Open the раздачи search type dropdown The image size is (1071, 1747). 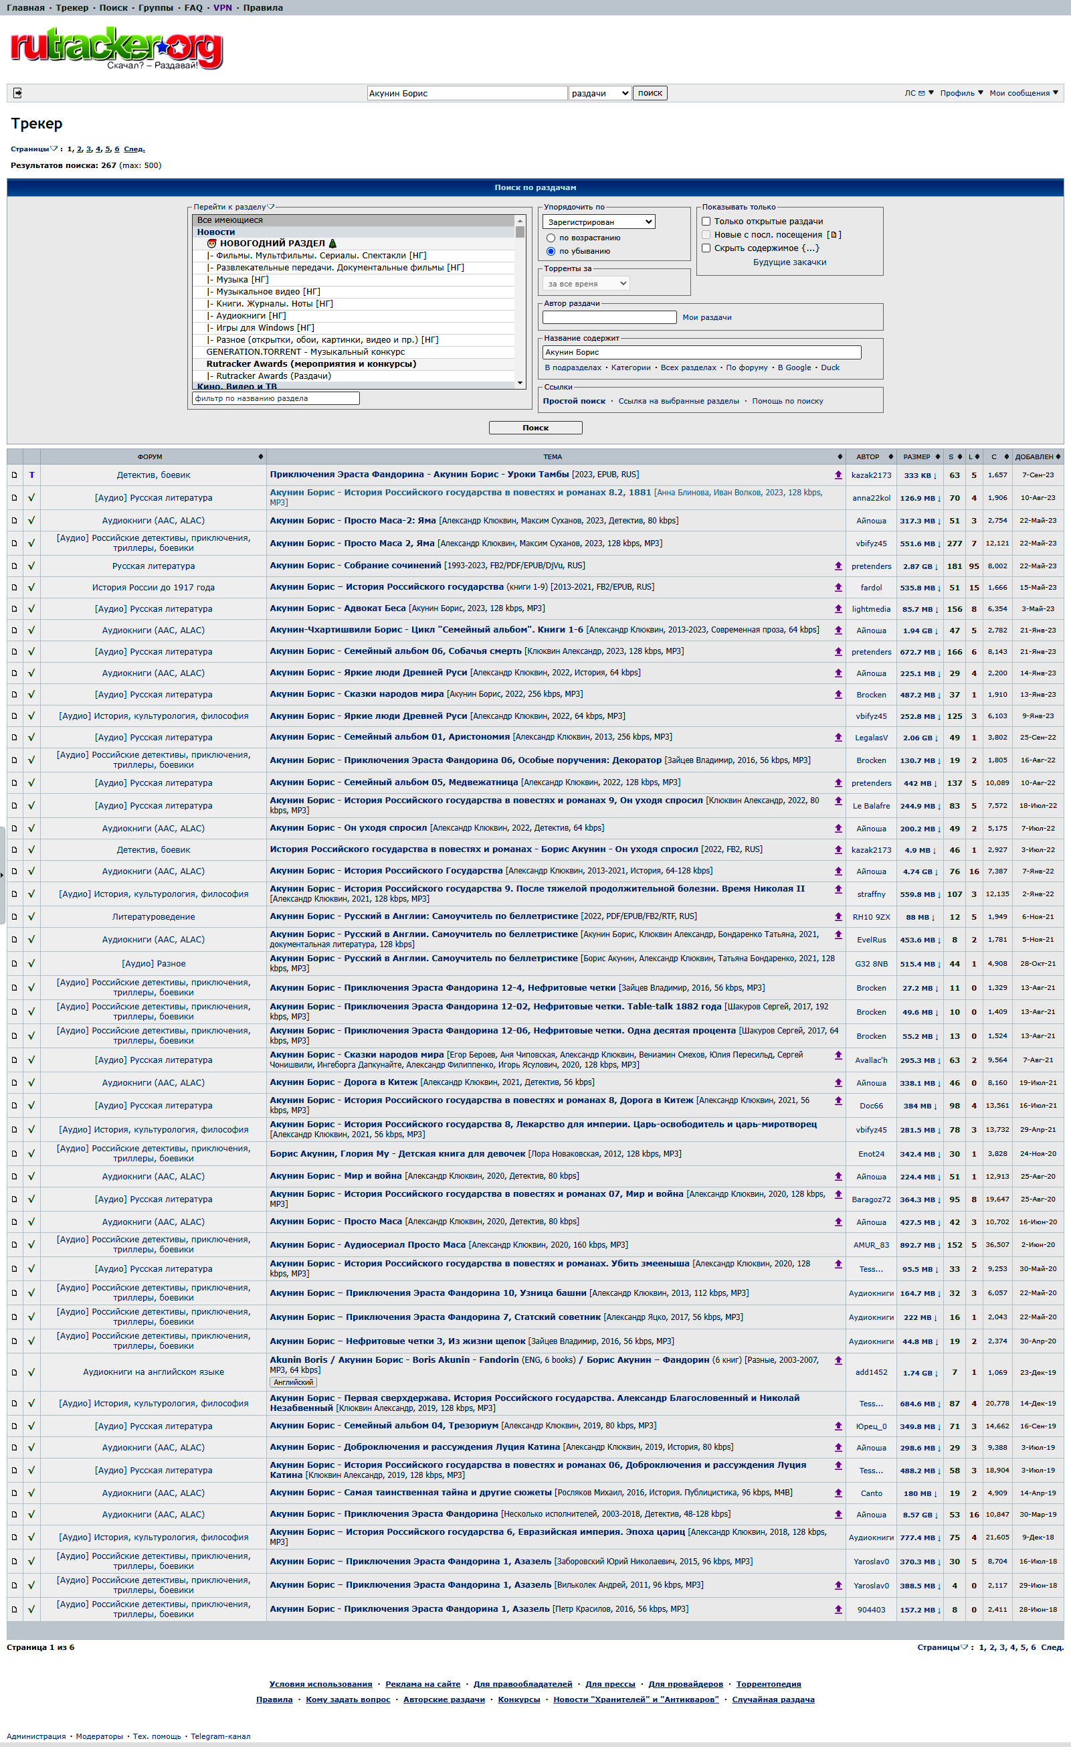[599, 93]
